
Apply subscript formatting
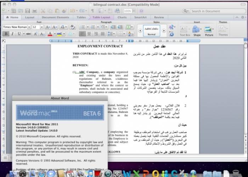pos(42,34)
